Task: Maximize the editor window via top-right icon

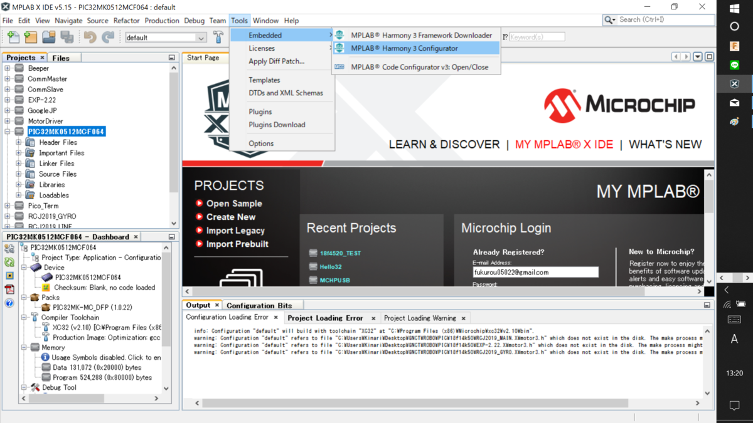Action: pyautogui.click(x=709, y=57)
